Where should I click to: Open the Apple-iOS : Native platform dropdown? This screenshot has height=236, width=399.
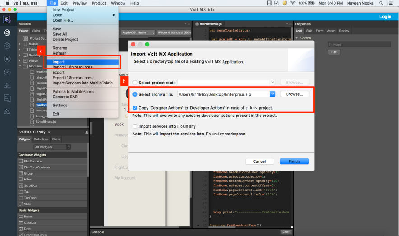coord(138,32)
